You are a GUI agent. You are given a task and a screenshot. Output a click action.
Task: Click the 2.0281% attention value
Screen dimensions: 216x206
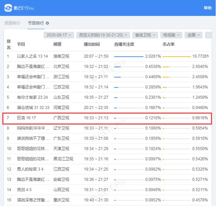click(x=153, y=56)
